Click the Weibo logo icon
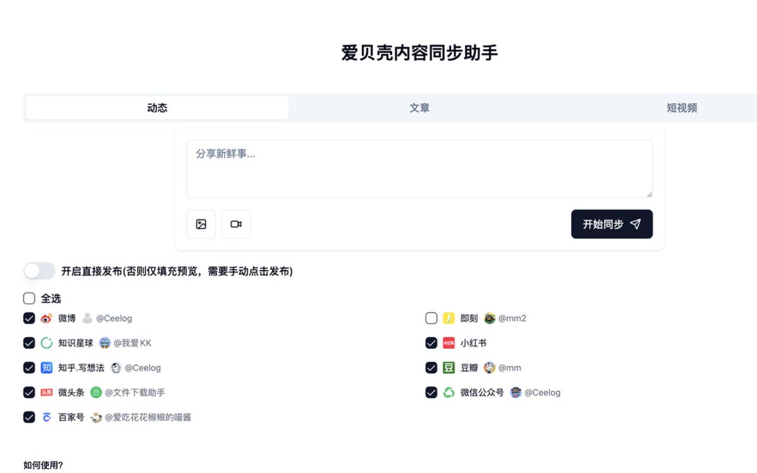 point(47,318)
